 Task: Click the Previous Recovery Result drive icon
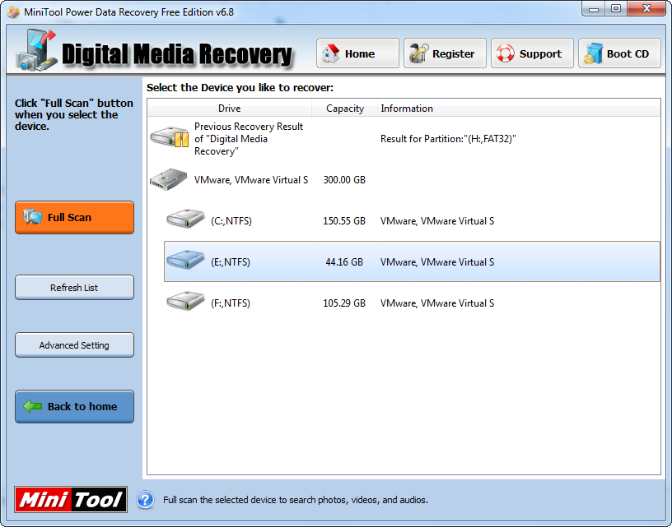coord(170,137)
